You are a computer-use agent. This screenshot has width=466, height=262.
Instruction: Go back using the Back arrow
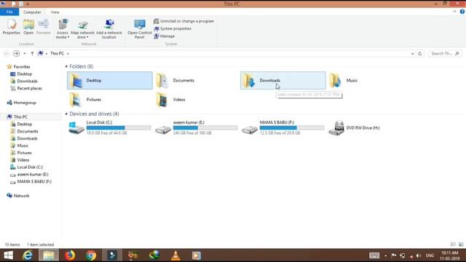click(7, 53)
